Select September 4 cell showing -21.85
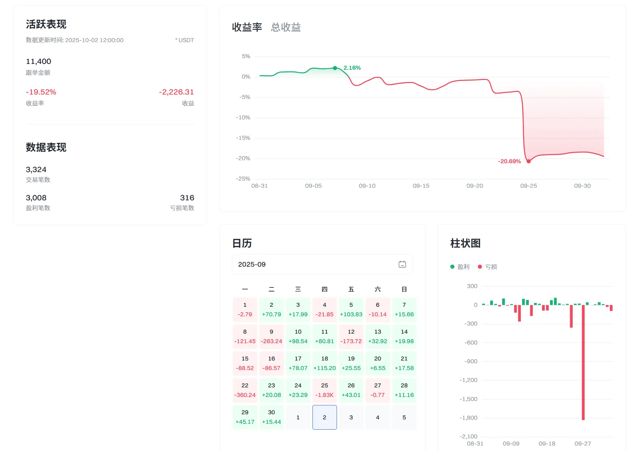The width and height of the screenshot is (629, 451). coord(325,310)
